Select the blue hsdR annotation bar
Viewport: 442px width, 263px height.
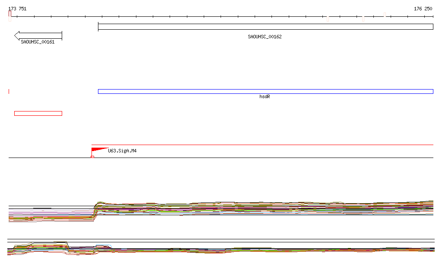(x=265, y=91)
